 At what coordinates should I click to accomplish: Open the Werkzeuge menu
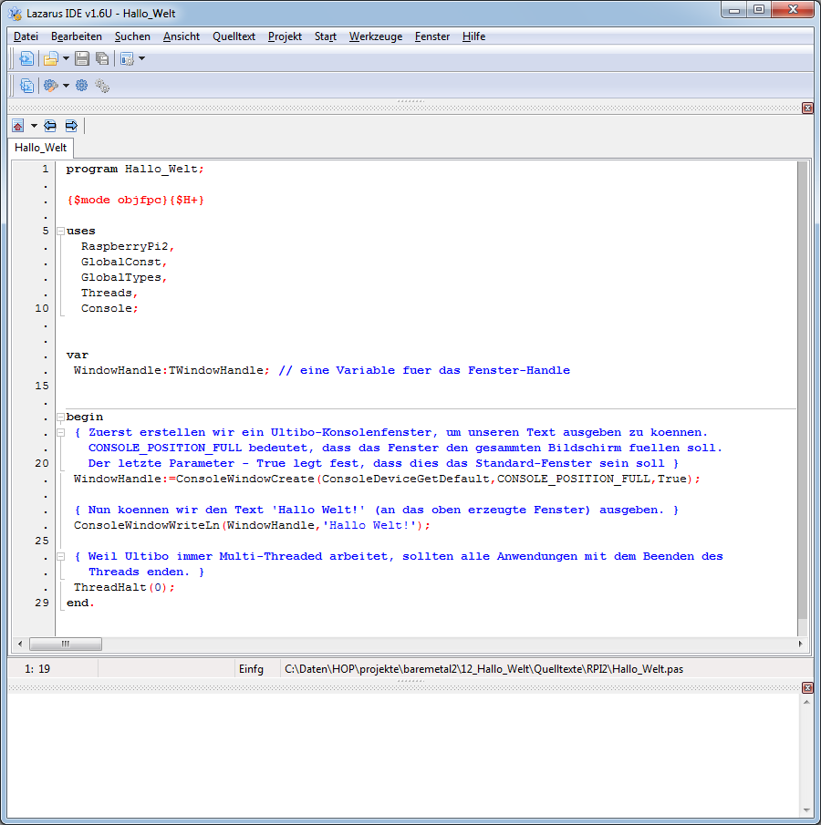point(376,36)
